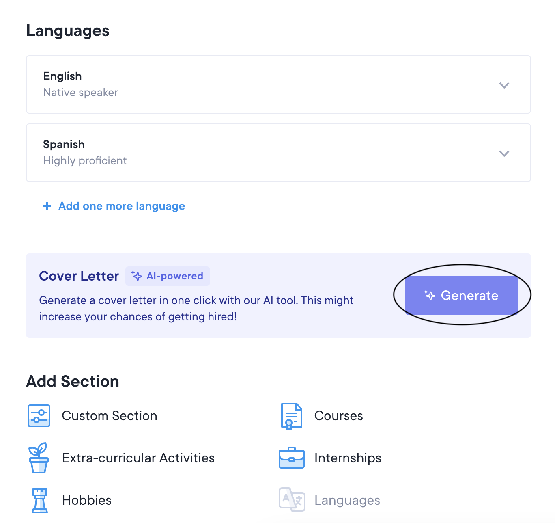
Task: Click the Hobbies chess rook icon
Action: 40,500
